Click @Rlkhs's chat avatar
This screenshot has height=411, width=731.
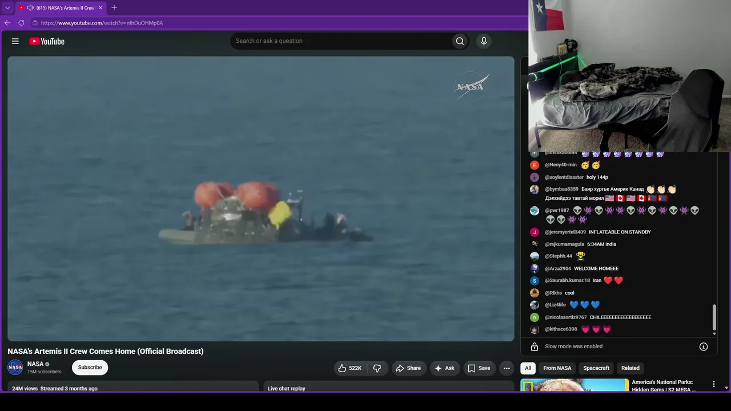pos(535,293)
